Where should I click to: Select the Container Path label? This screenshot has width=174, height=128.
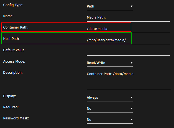(16, 27)
